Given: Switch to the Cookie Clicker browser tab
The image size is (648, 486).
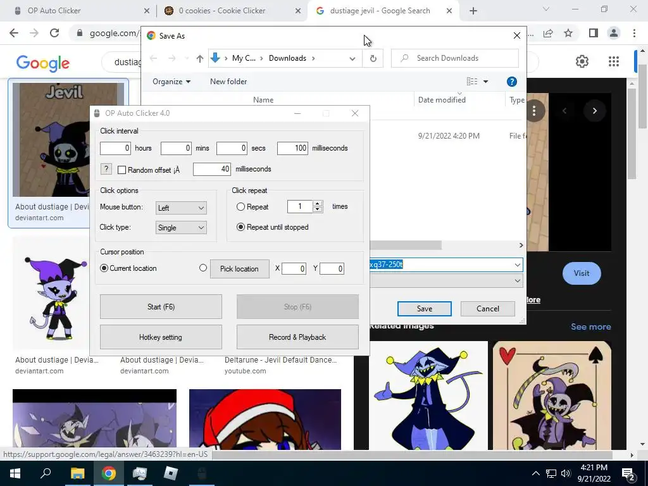Looking at the screenshot, I should [x=233, y=11].
